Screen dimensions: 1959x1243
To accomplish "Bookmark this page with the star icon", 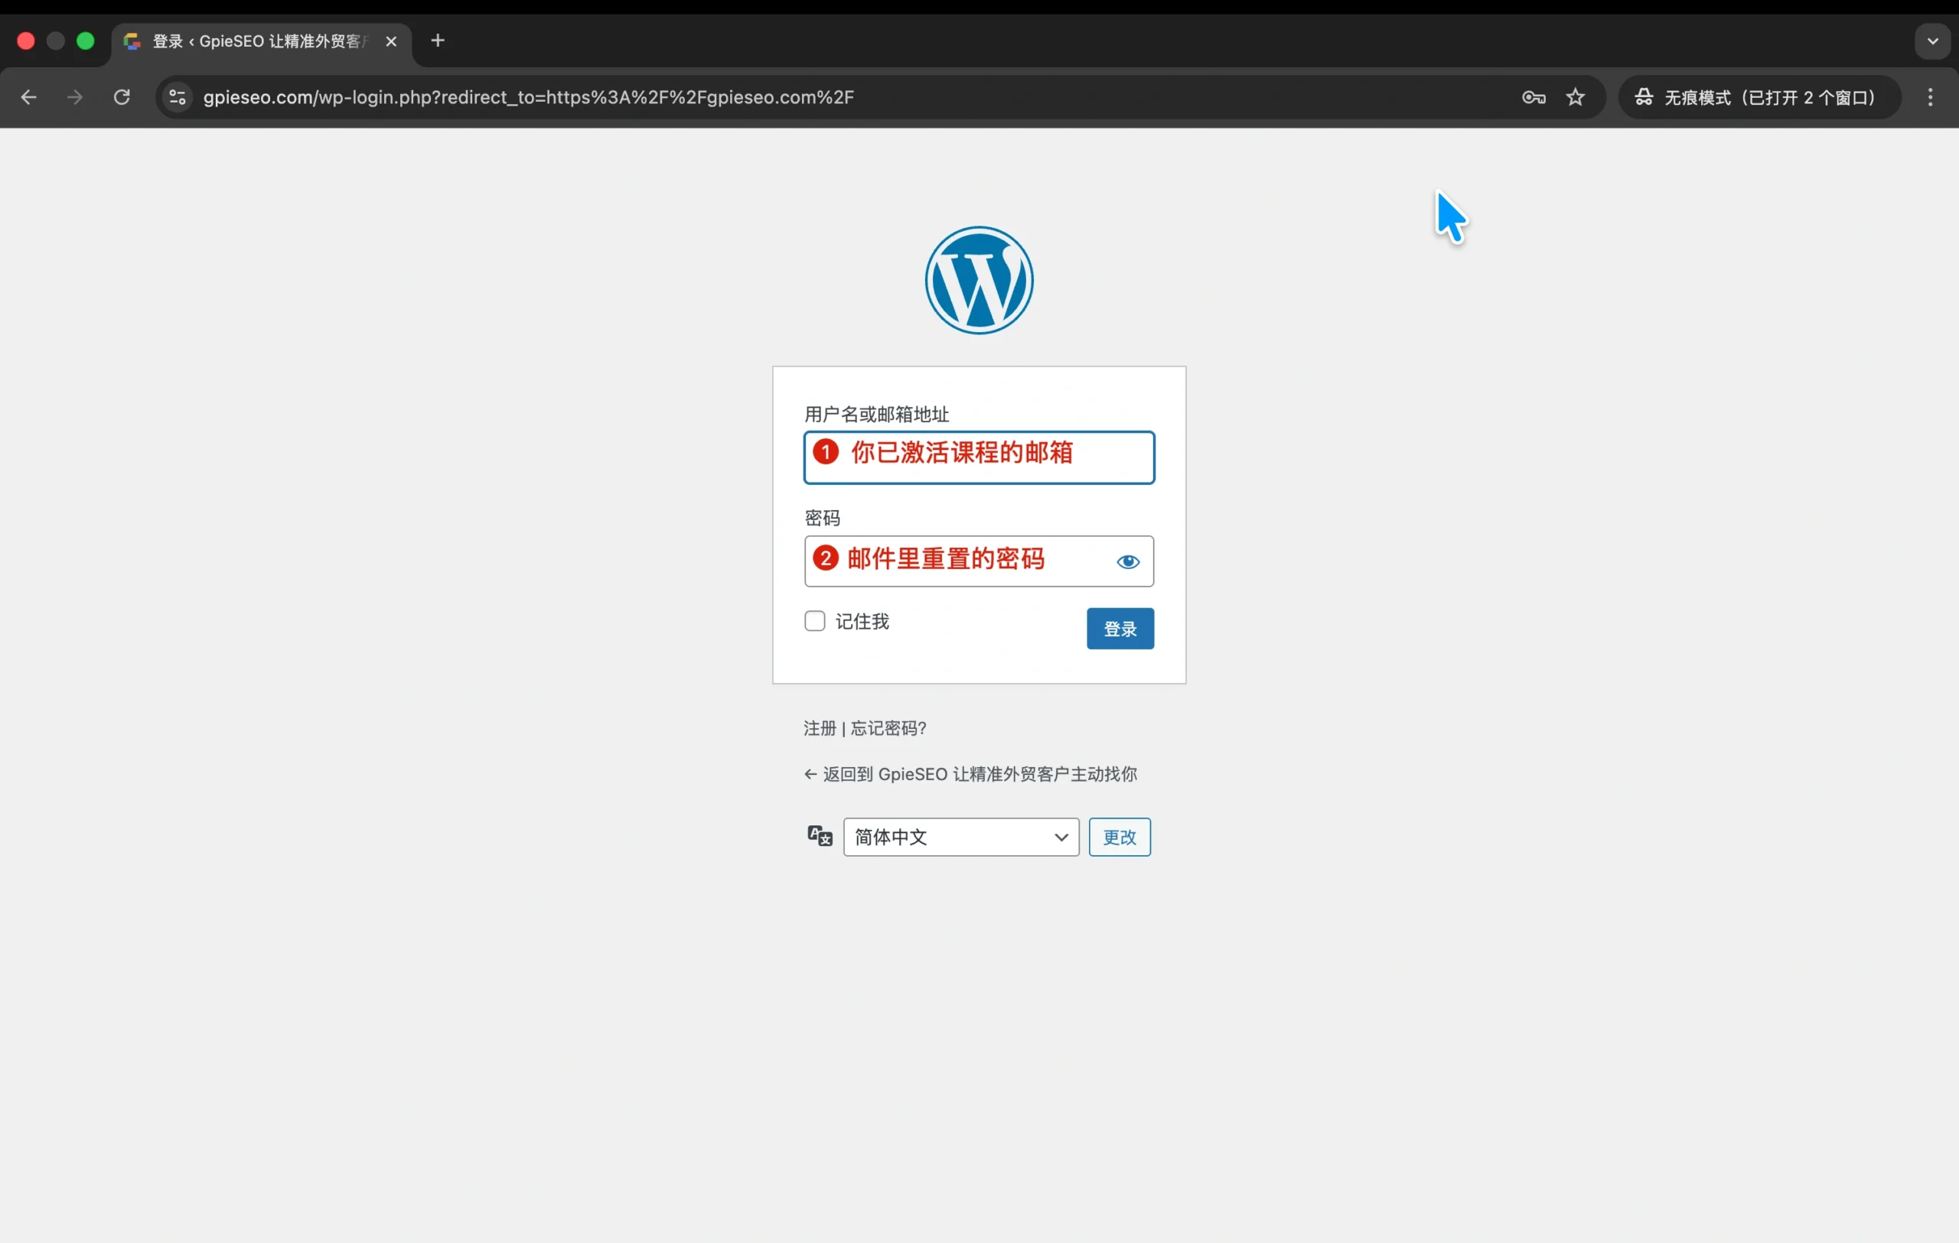I will click(x=1575, y=98).
